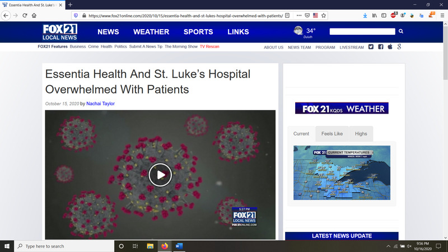Click the site search input field
The image size is (448, 252).
362,32
